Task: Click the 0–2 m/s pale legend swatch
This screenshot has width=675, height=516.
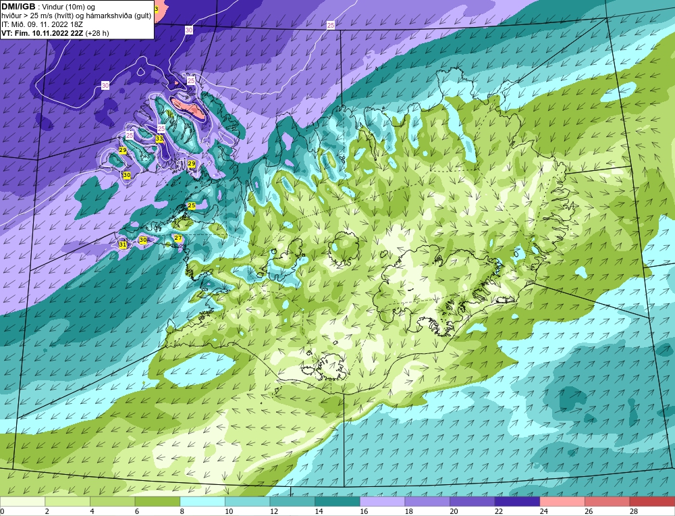Action: click(22, 501)
